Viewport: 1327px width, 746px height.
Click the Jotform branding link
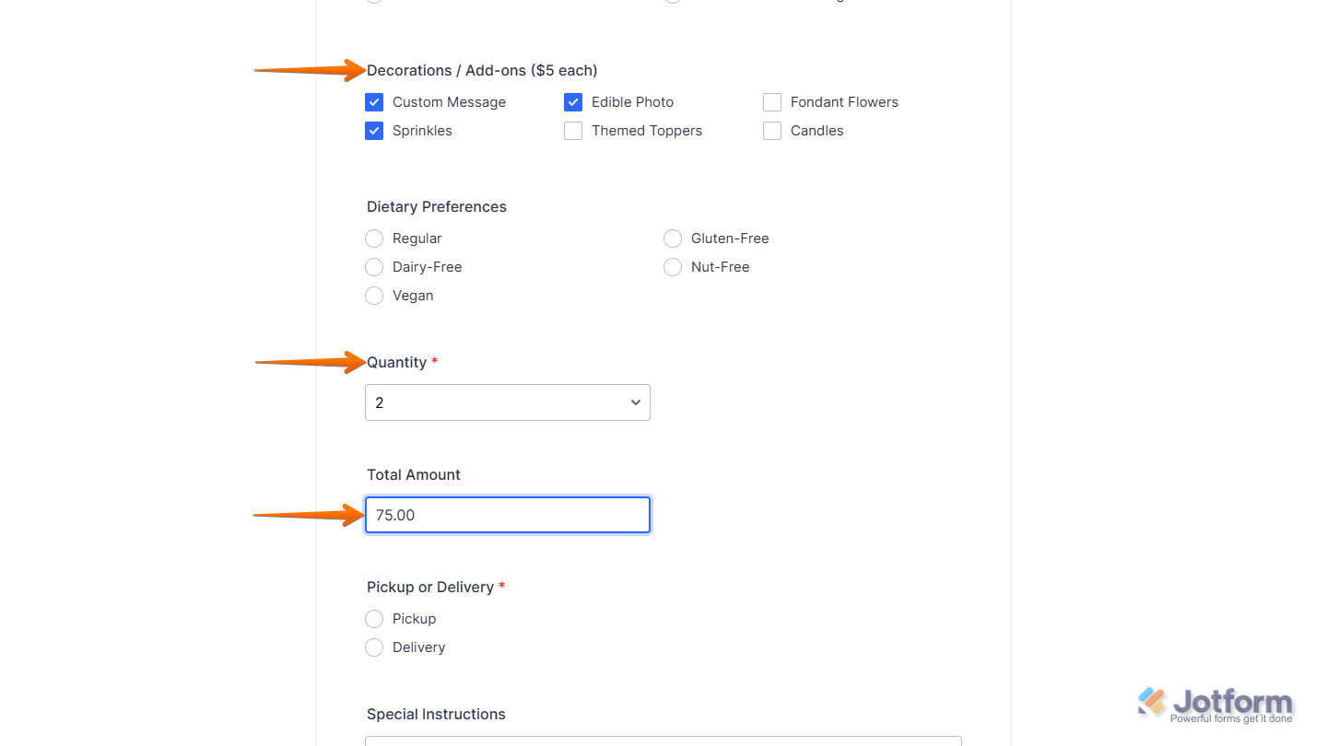pos(1216,702)
